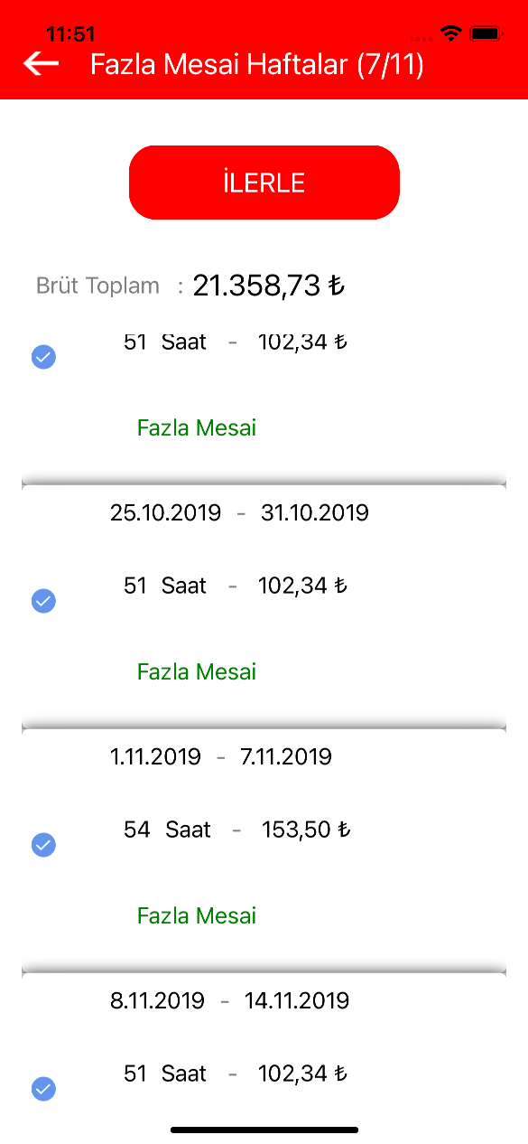Tap the Wi-Fi status icon
528x1144 pixels.
450,33
